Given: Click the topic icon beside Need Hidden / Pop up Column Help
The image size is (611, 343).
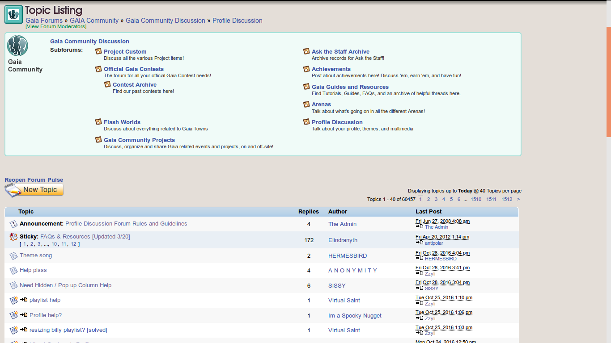Looking at the screenshot, I should coord(13,285).
